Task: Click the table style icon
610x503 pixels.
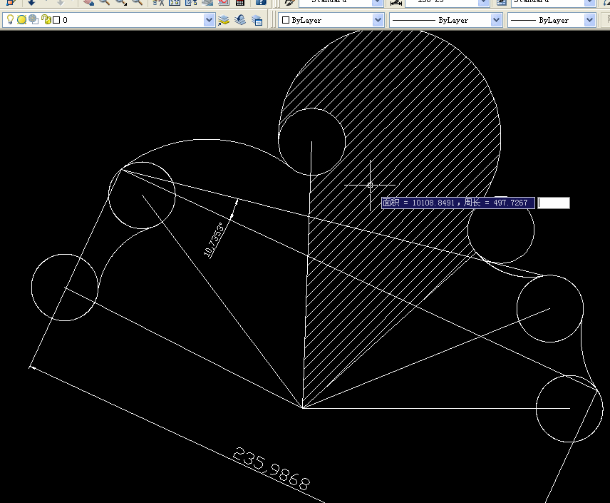Action: 501,3
